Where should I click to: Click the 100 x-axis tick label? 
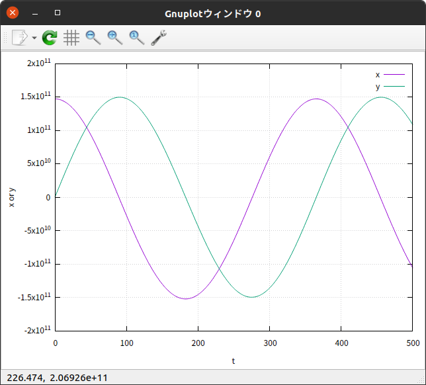(x=126, y=343)
